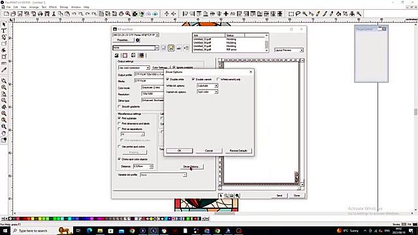Open the Variable dot profile dropdown

163,175
